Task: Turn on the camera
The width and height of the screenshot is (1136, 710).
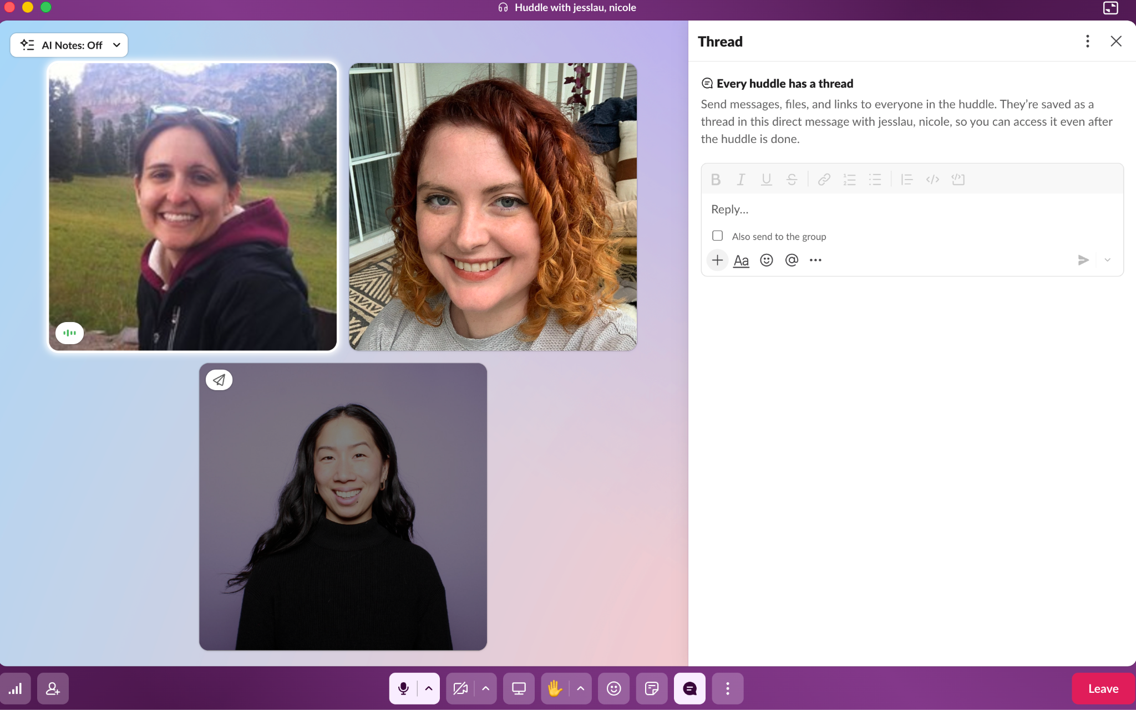Action: tap(460, 688)
